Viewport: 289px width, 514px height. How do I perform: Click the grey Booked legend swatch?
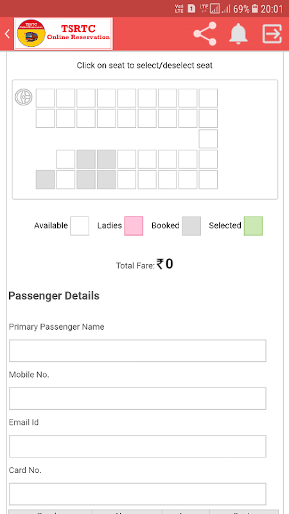point(191,226)
